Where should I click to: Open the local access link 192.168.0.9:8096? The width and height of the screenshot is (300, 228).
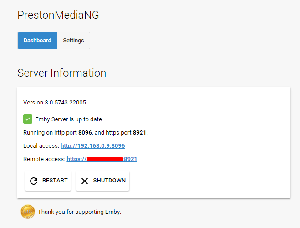(92, 146)
